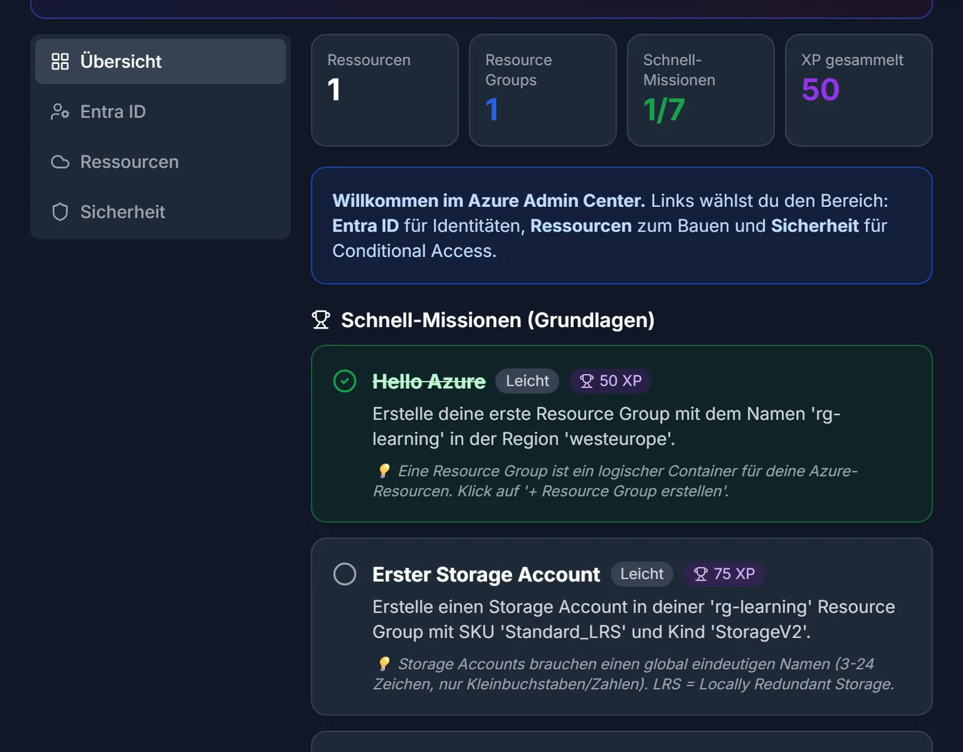Viewport: 963px width, 752px height.
Task: Click the grid icon beside Übersicht
Action: click(61, 61)
